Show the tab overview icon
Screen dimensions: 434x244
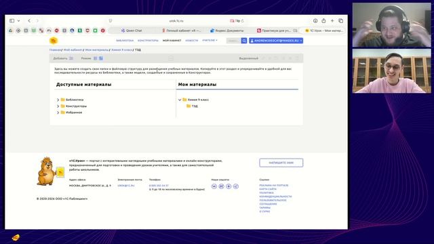[x=340, y=21]
